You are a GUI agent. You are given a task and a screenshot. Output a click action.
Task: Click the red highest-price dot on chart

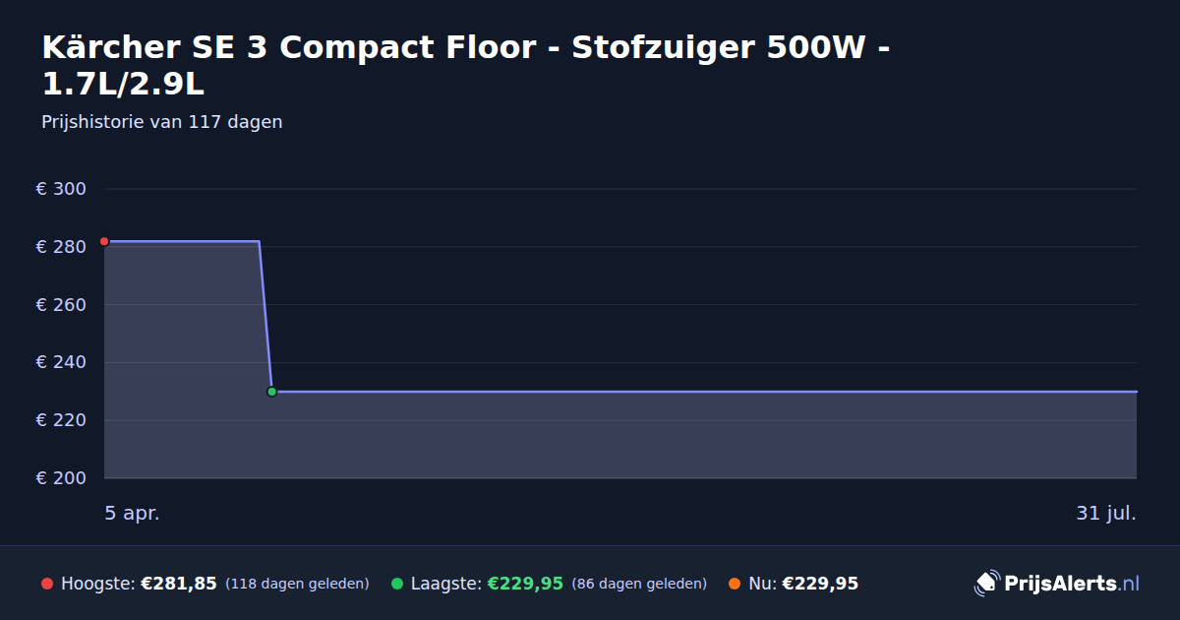(x=104, y=241)
